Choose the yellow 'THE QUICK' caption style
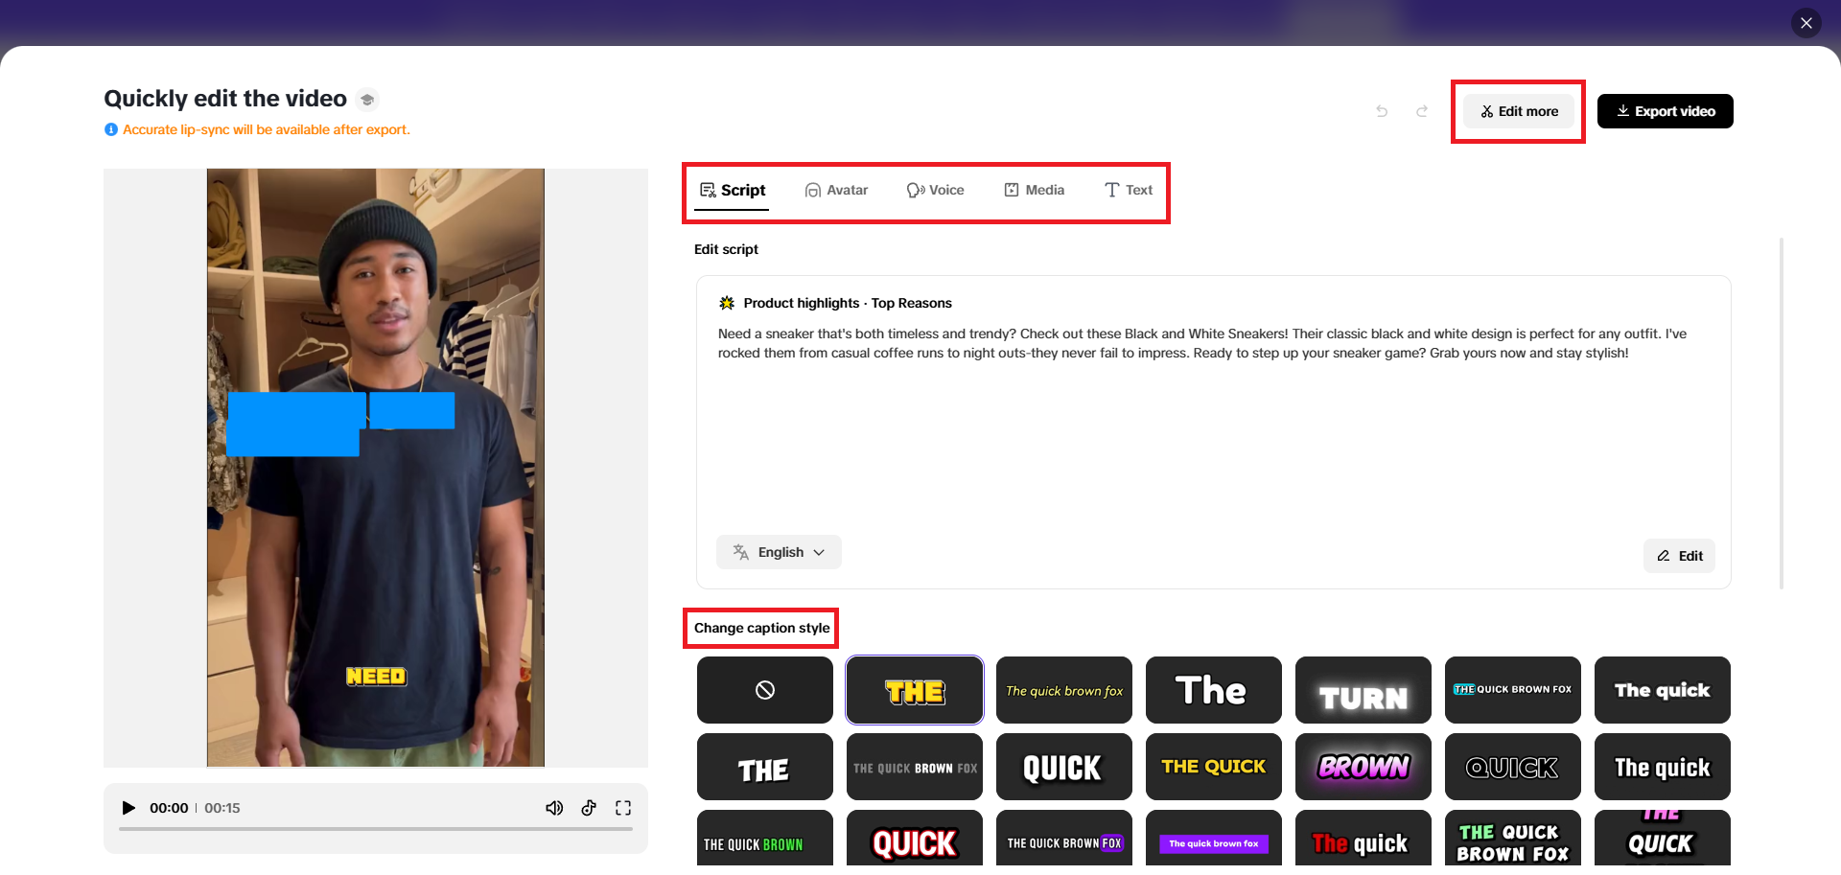This screenshot has height=875, width=1841. pyautogui.click(x=1214, y=767)
